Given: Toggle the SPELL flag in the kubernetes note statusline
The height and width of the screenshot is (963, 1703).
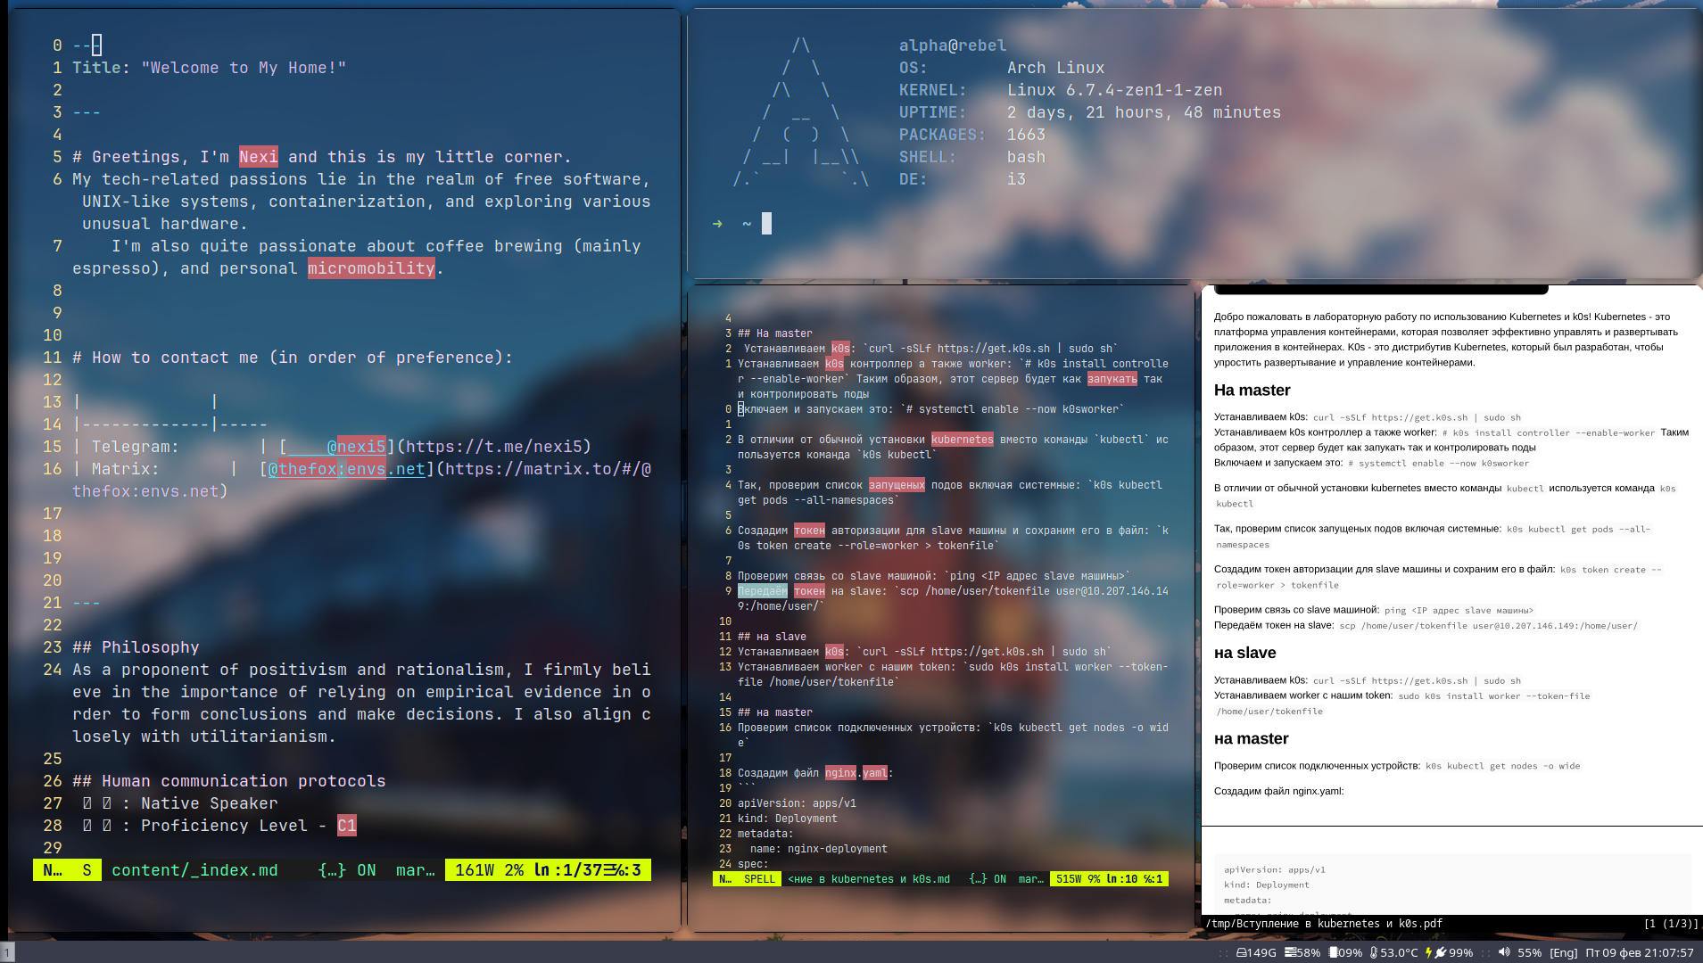Looking at the screenshot, I should coord(760,878).
